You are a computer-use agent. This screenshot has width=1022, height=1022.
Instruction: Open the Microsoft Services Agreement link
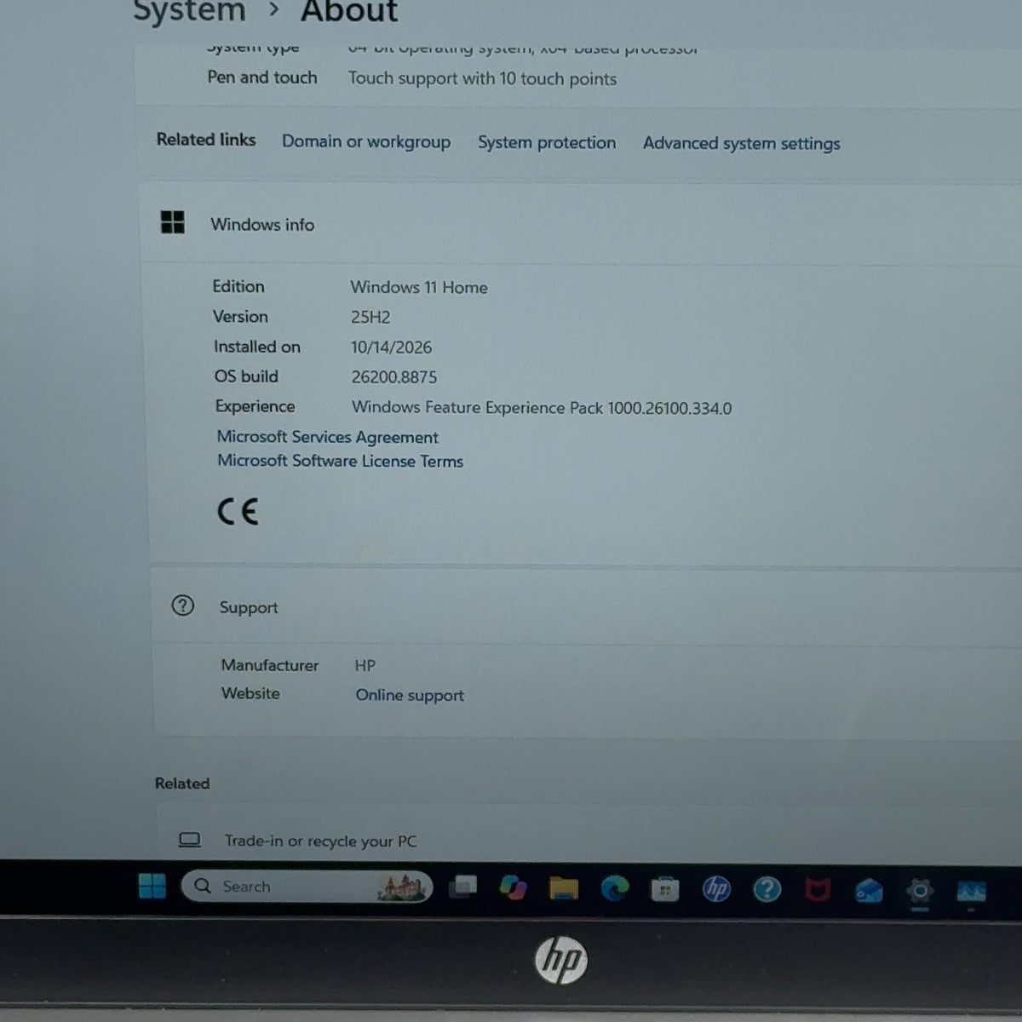click(x=328, y=437)
